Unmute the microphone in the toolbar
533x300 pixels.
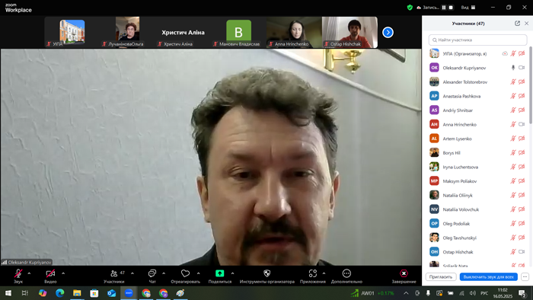(18, 273)
